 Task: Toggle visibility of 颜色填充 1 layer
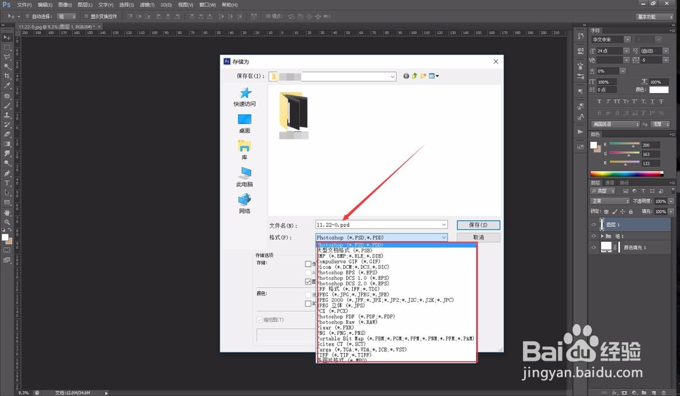(x=594, y=247)
